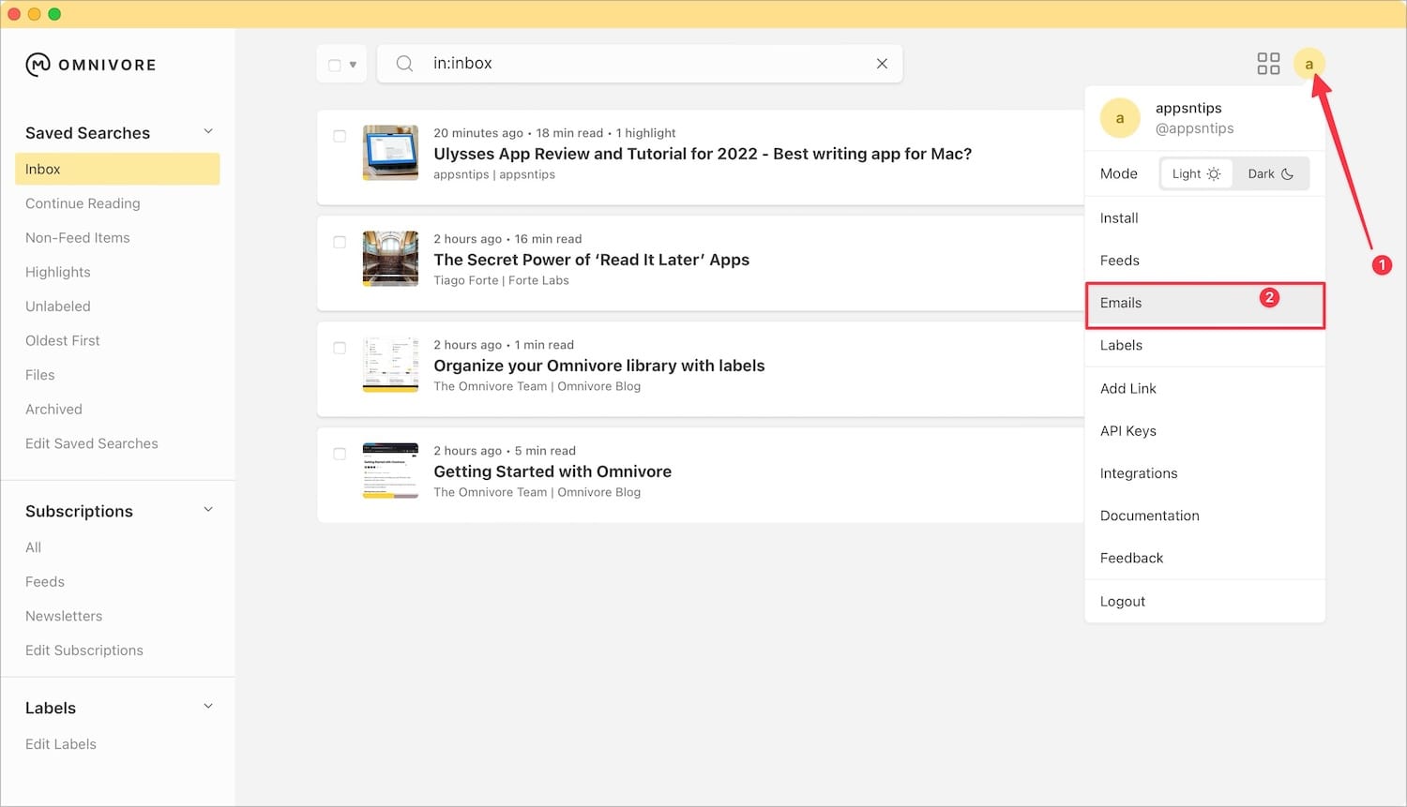The image size is (1407, 807).
Task: Check The Secret Power article checkbox
Action: pyautogui.click(x=340, y=242)
